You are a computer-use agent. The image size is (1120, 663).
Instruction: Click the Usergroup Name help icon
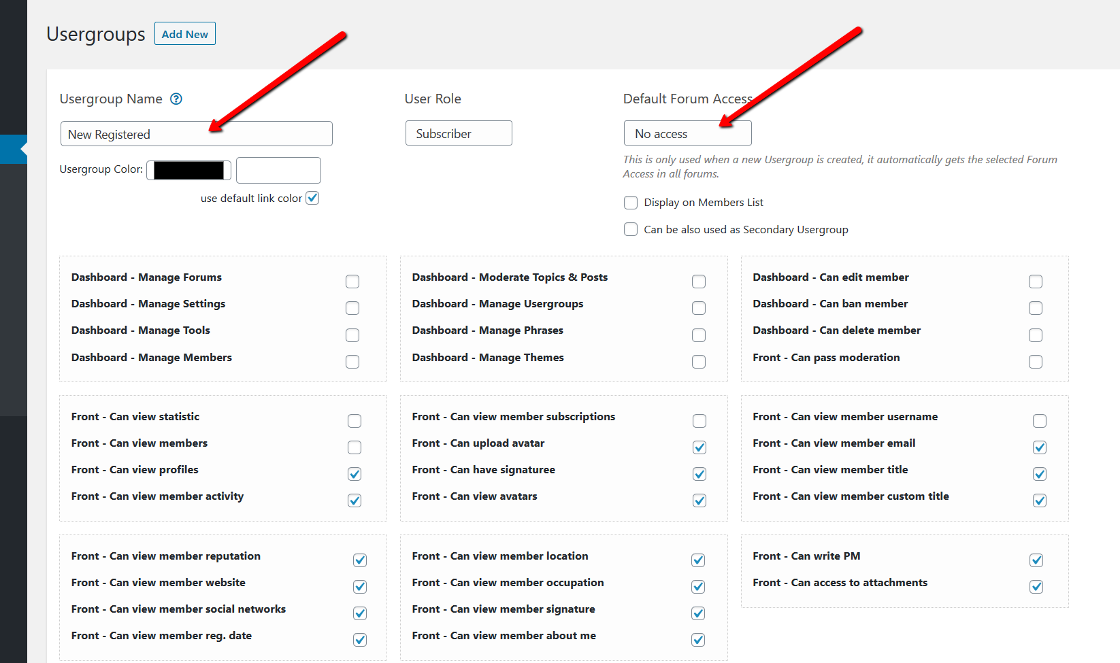click(176, 99)
